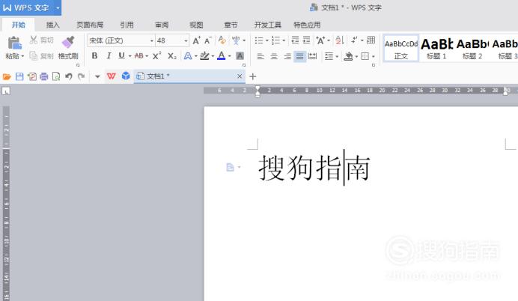Toggle strikethrough AB formatting
This screenshot has height=301, width=518.
(139, 56)
